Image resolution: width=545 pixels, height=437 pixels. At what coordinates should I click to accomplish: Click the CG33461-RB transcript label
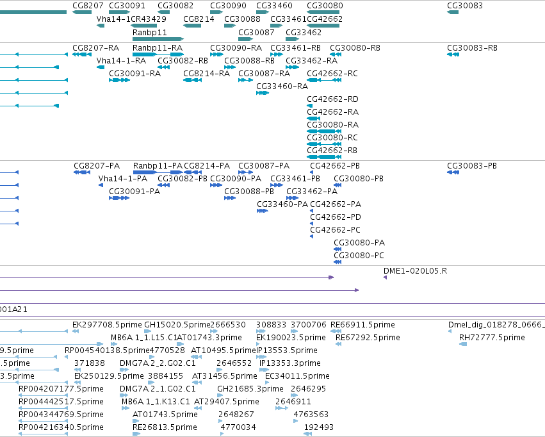pos(295,47)
